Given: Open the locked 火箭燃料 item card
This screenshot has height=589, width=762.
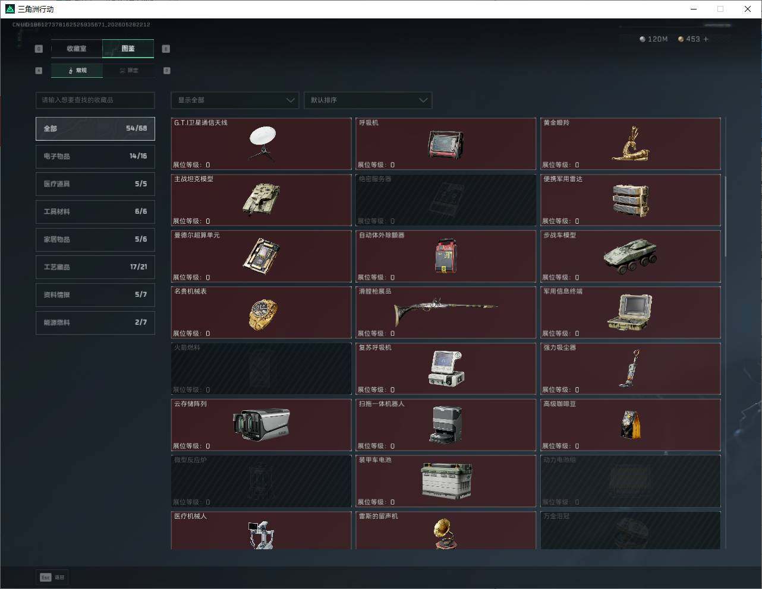Looking at the screenshot, I should point(262,369).
